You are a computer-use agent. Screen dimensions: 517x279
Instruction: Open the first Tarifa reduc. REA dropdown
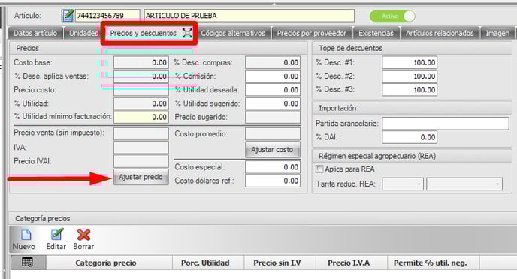pyautogui.click(x=403, y=184)
